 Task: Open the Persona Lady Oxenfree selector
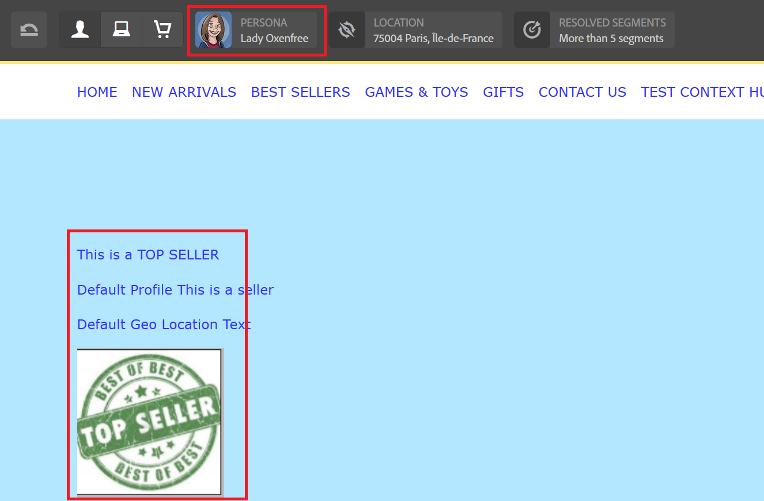pyautogui.click(x=256, y=30)
